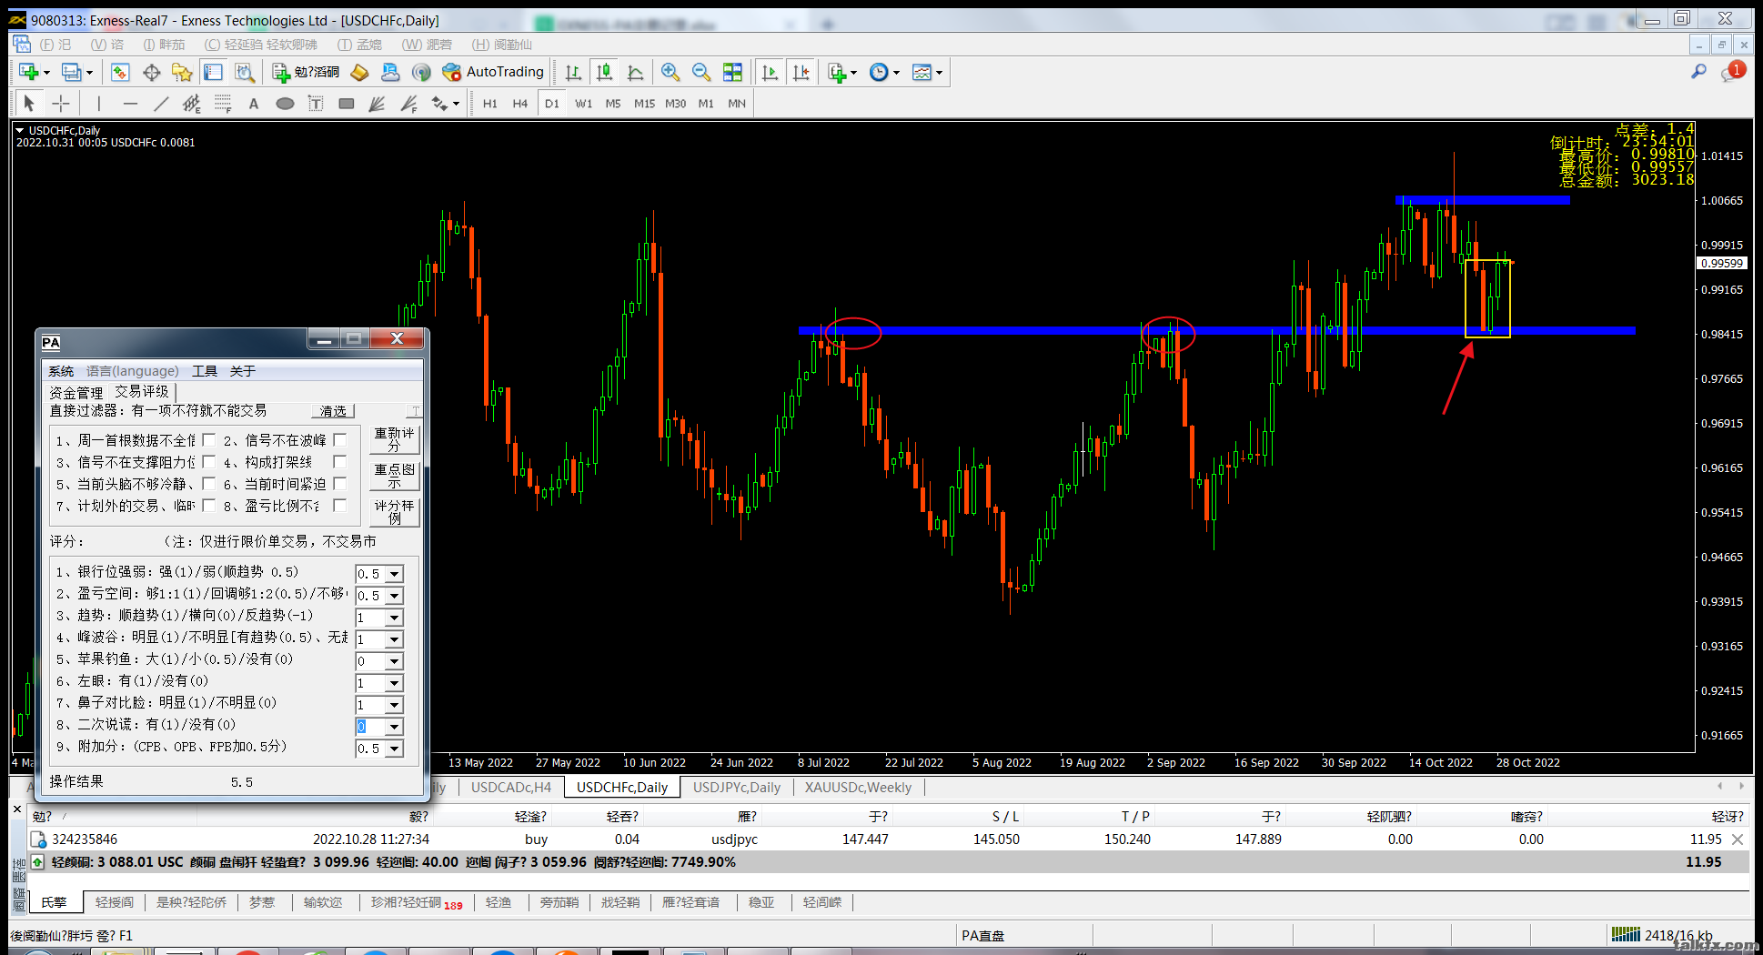Open score 1 银行位强弱 dropdown

pos(395,574)
